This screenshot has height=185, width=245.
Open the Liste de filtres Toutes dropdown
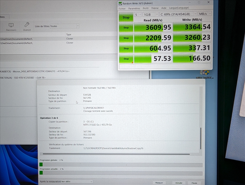[65, 26]
